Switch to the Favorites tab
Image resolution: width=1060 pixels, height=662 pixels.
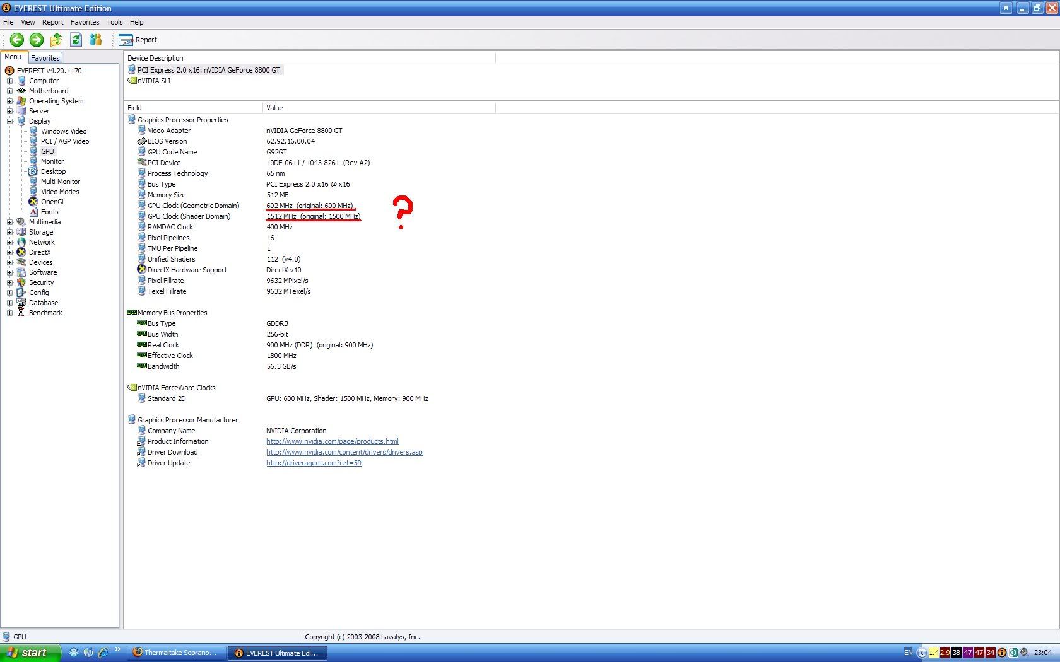point(45,58)
